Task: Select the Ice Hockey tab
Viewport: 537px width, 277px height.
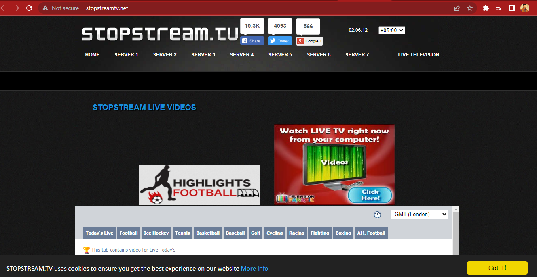Action: 156,233
